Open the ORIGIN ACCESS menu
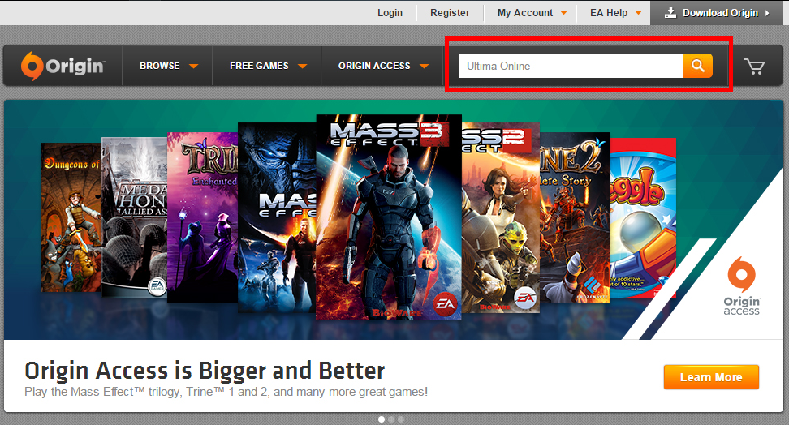Screen dimensions: 789x425 [374, 66]
